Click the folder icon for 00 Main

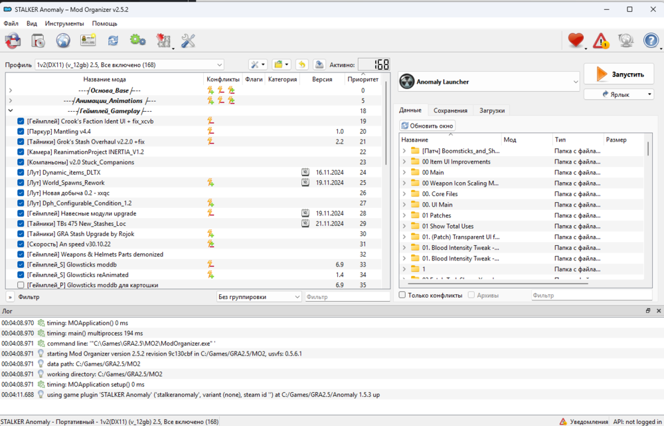point(415,173)
